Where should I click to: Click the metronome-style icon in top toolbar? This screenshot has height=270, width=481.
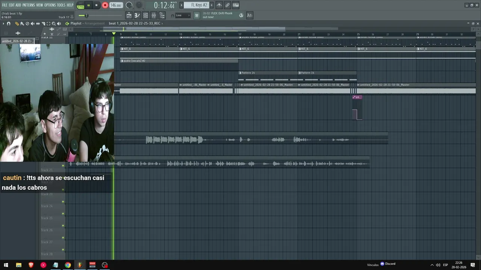[x=219, y=5]
